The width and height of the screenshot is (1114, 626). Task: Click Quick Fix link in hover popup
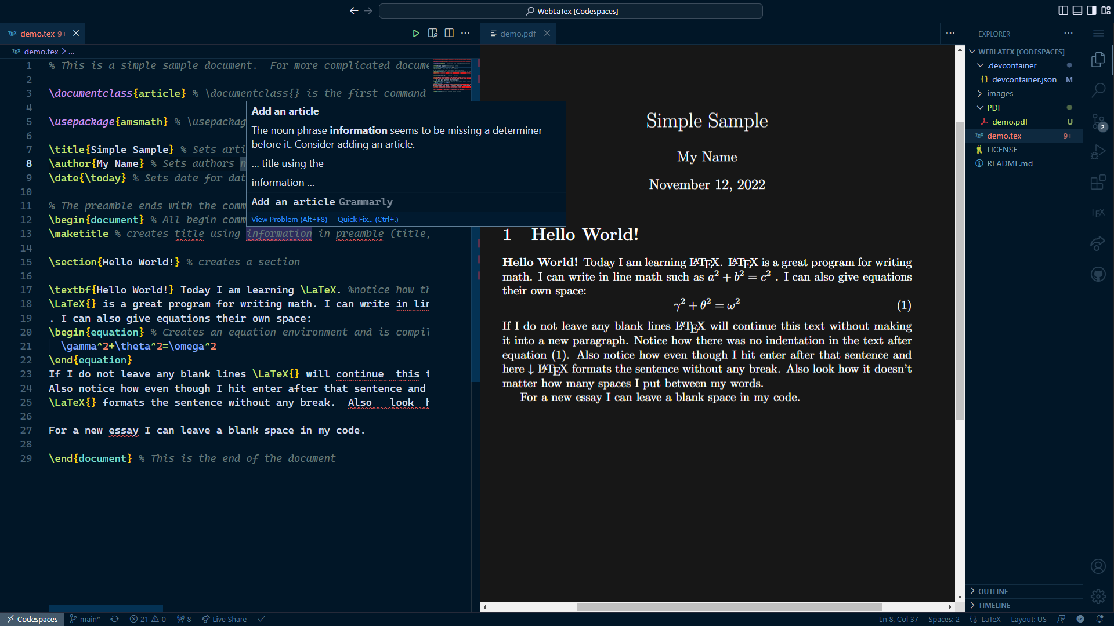point(367,220)
